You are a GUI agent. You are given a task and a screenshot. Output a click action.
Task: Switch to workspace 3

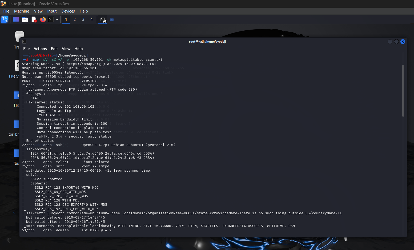point(83,19)
